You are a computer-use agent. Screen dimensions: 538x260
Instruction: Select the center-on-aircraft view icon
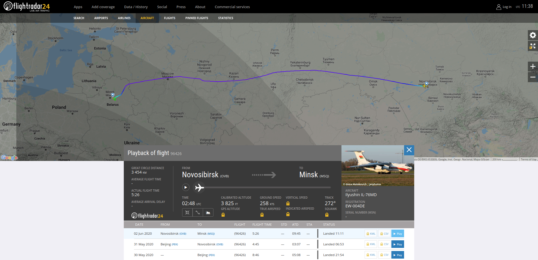(187, 212)
